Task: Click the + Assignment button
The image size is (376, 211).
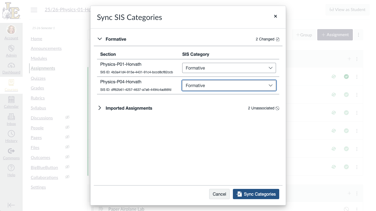Action: [335, 35]
